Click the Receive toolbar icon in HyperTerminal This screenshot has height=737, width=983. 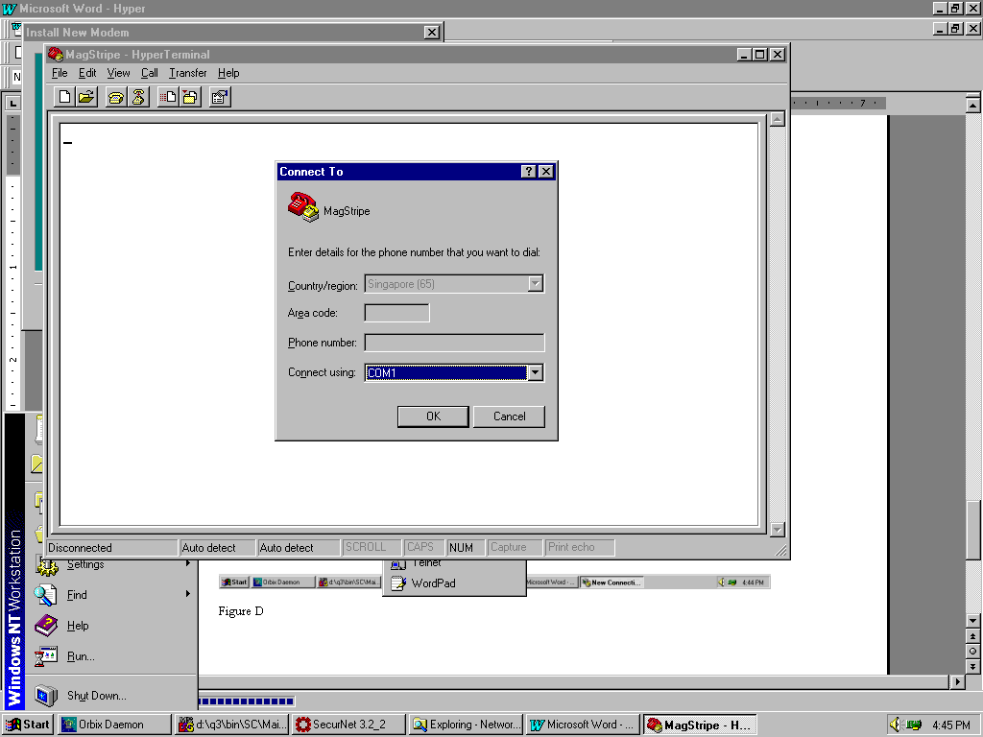(x=190, y=97)
